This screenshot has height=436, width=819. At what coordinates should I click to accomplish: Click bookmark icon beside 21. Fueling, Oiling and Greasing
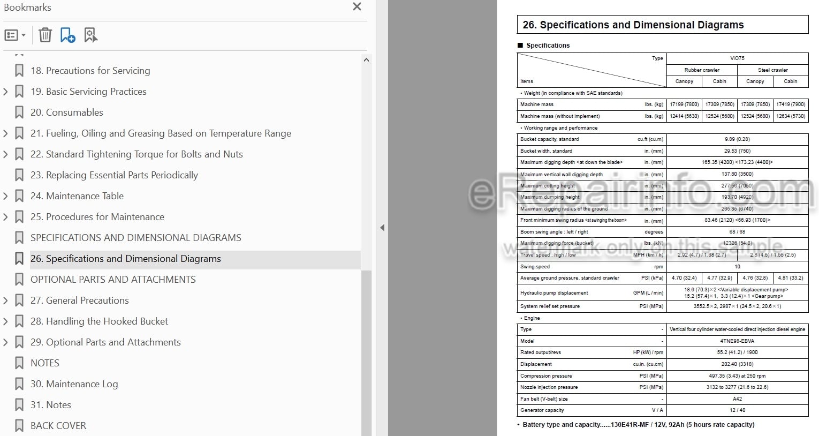tap(19, 133)
